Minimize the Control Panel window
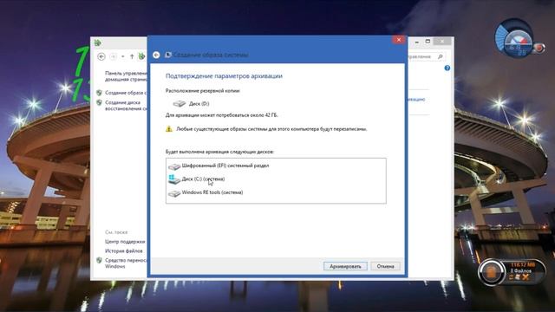The image size is (555, 312). pos(417,42)
